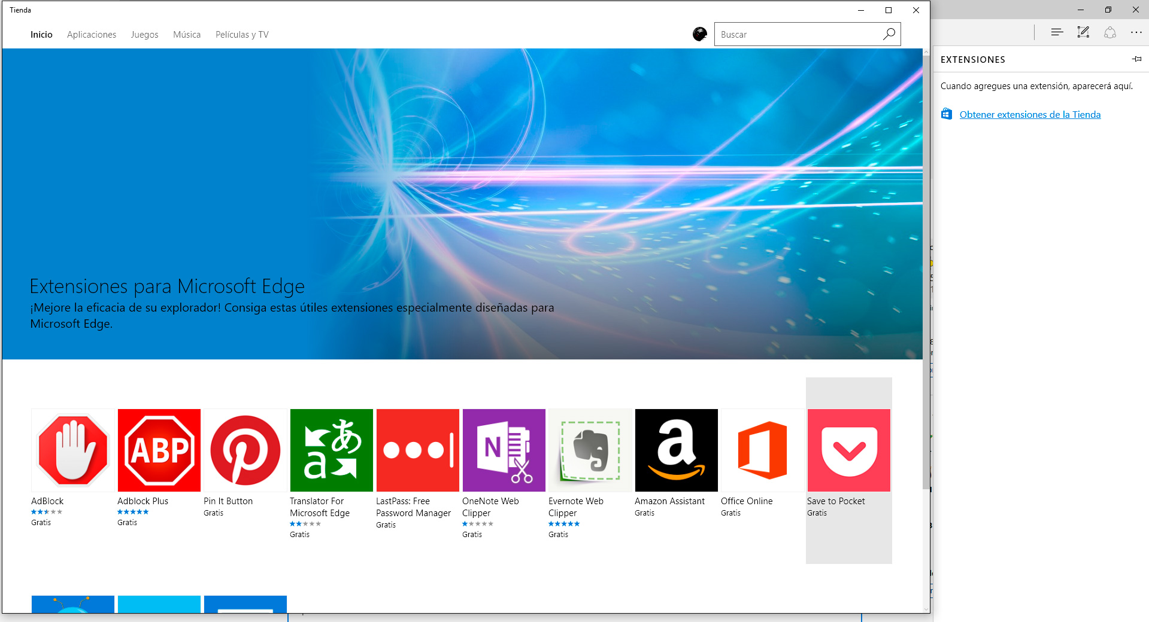
Task: Click the EXTENSIONES panel heading
Action: click(973, 60)
